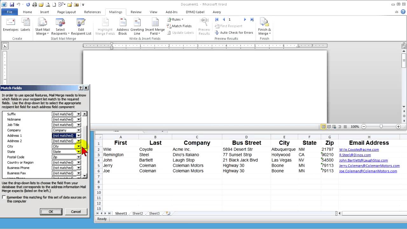Open Wile.Coyote@acme.com email link
407x229 pixels.
(x=359, y=149)
